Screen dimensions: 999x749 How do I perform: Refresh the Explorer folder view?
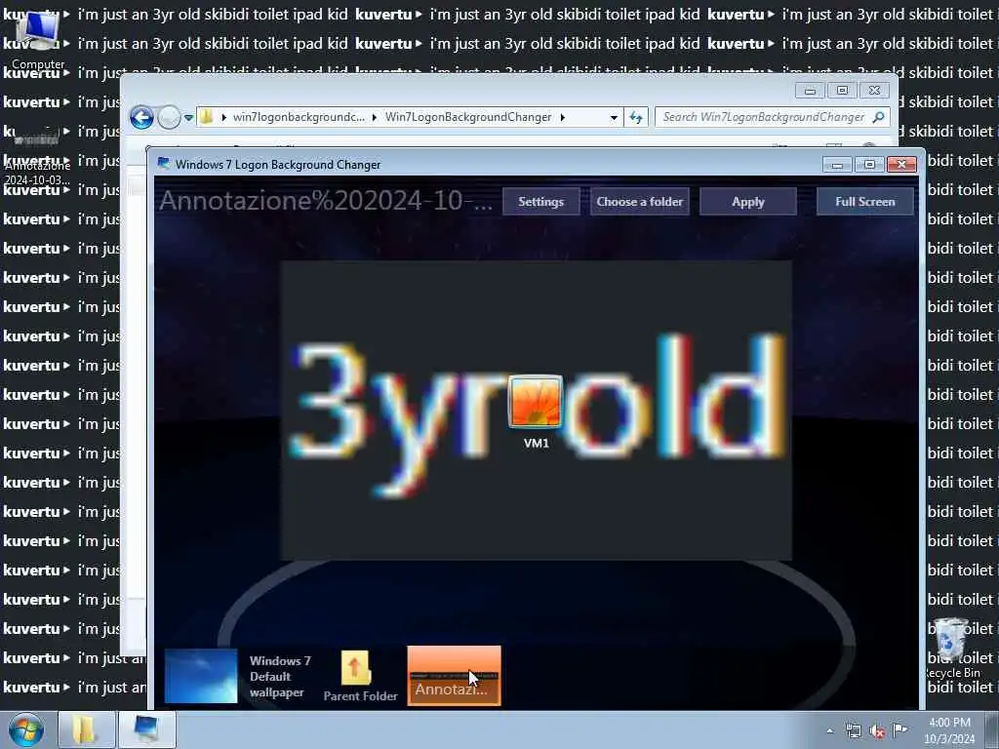[x=636, y=117]
